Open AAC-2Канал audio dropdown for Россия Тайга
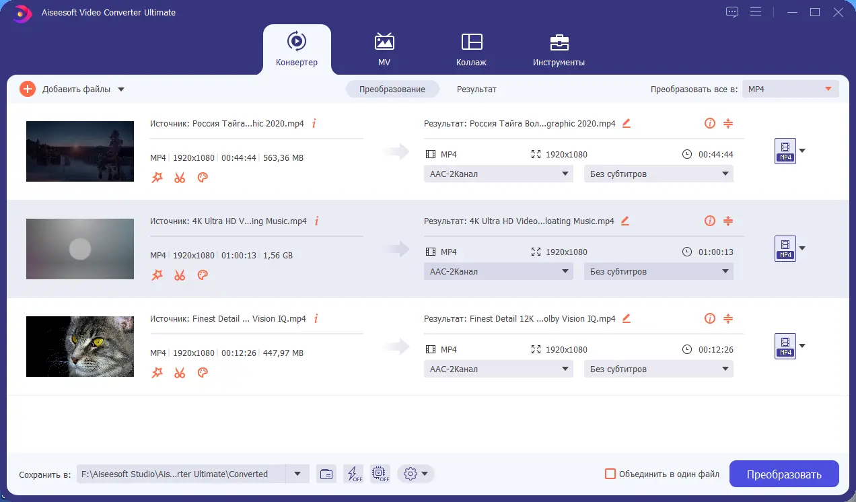This screenshot has height=502, width=856. point(499,174)
